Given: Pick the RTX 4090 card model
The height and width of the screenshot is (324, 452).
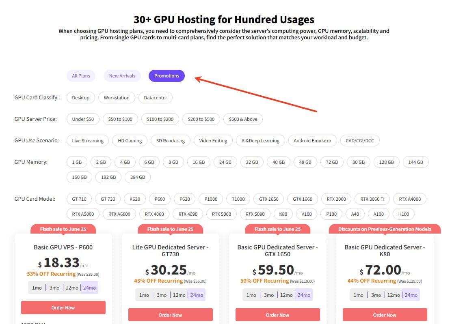Looking at the screenshot, I should pyautogui.click(x=188, y=214).
